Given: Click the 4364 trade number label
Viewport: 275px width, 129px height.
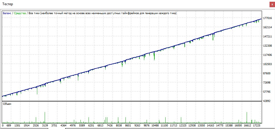Looking at the screenshot, I should 63,126.
